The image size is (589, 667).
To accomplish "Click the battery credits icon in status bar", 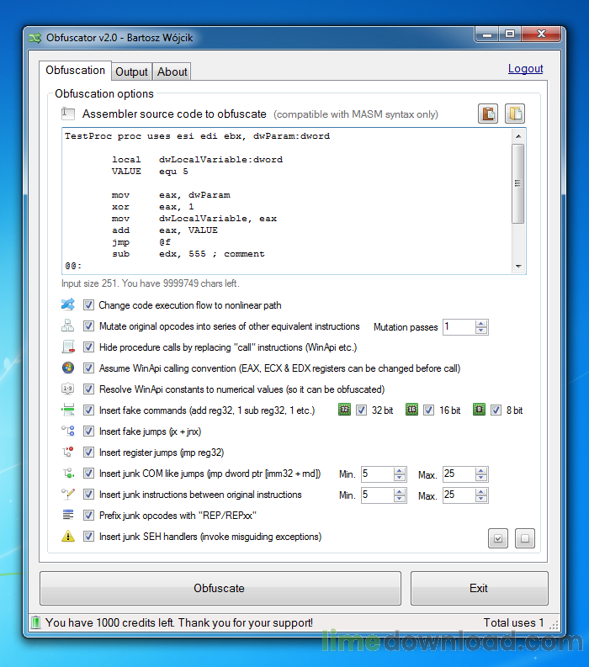I will (x=35, y=622).
